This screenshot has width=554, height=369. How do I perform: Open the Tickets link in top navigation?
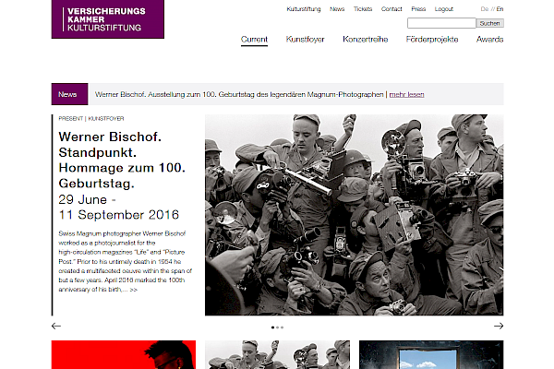point(363,8)
